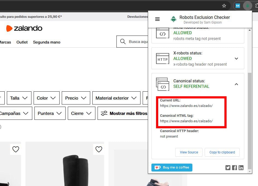Open the LinkedIn share icon
This screenshot has width=258, height=186.
click(241, 168)
